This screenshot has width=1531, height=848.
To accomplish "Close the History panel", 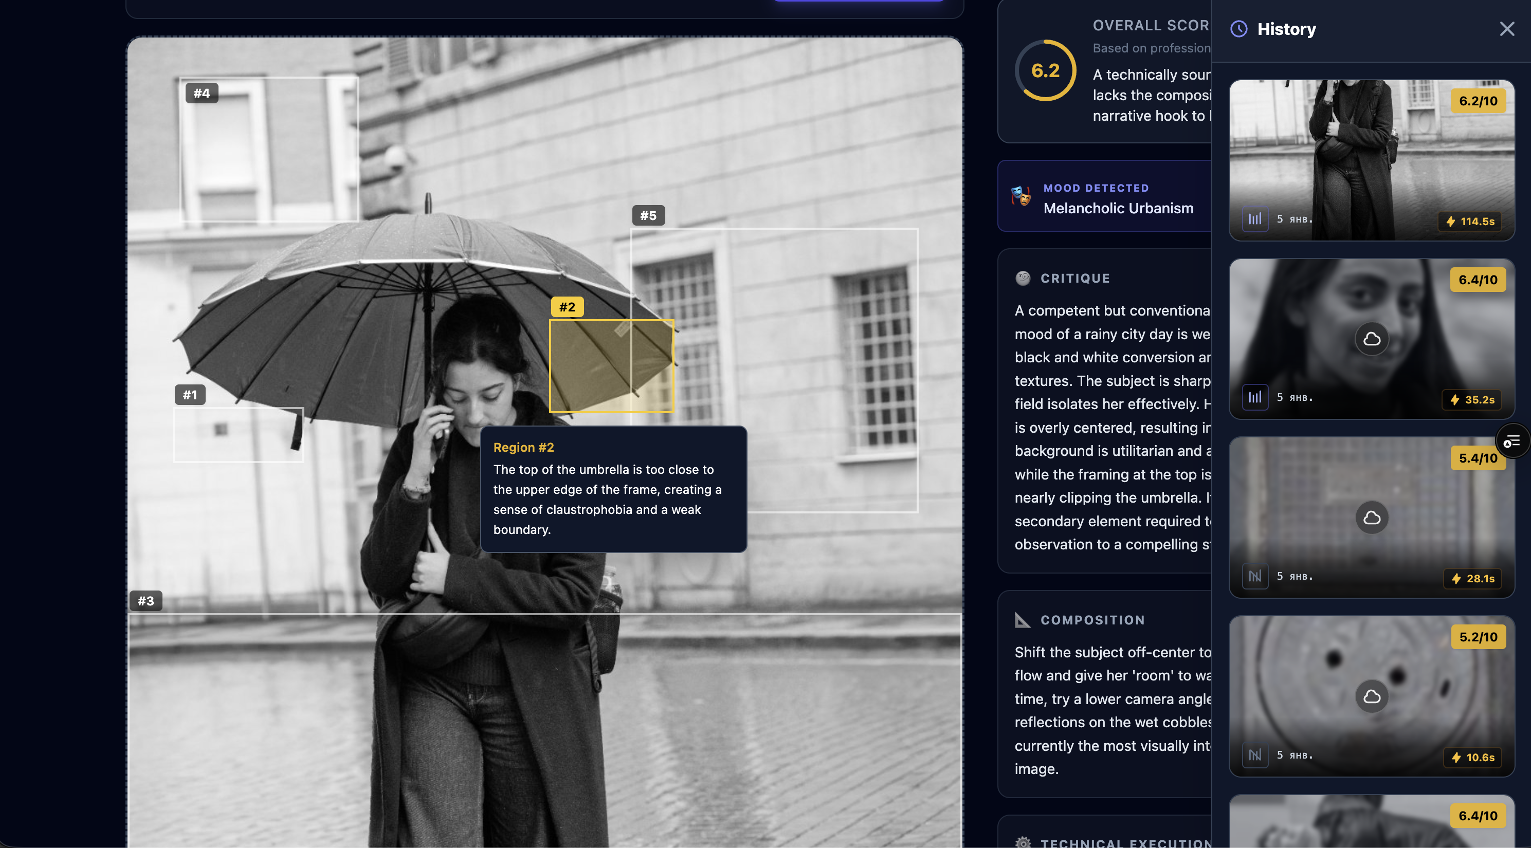I will [x=1507, y=29].
